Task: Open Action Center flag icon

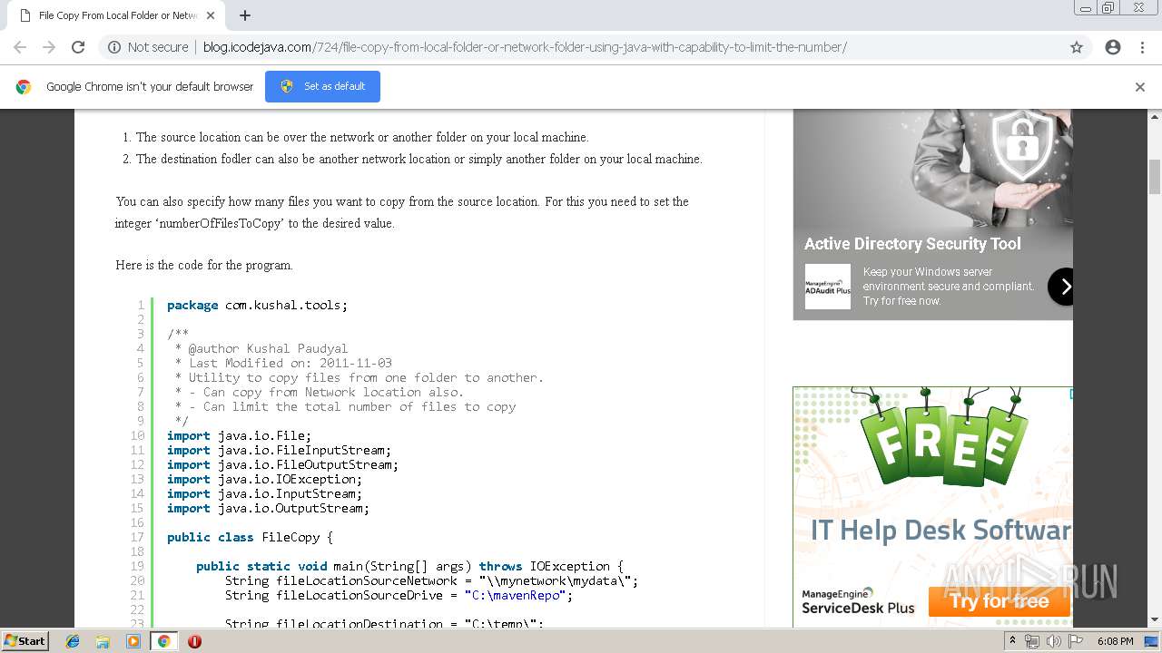Action: (1076, 641)
